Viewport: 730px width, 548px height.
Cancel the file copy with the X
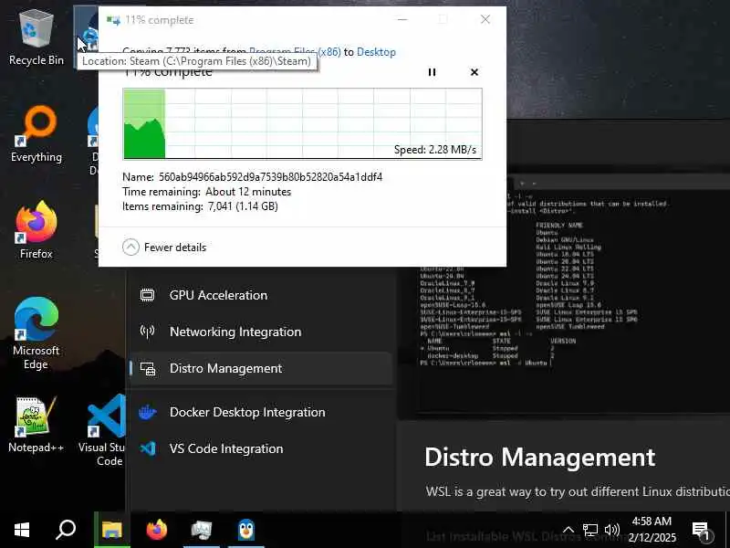point(474,72)
